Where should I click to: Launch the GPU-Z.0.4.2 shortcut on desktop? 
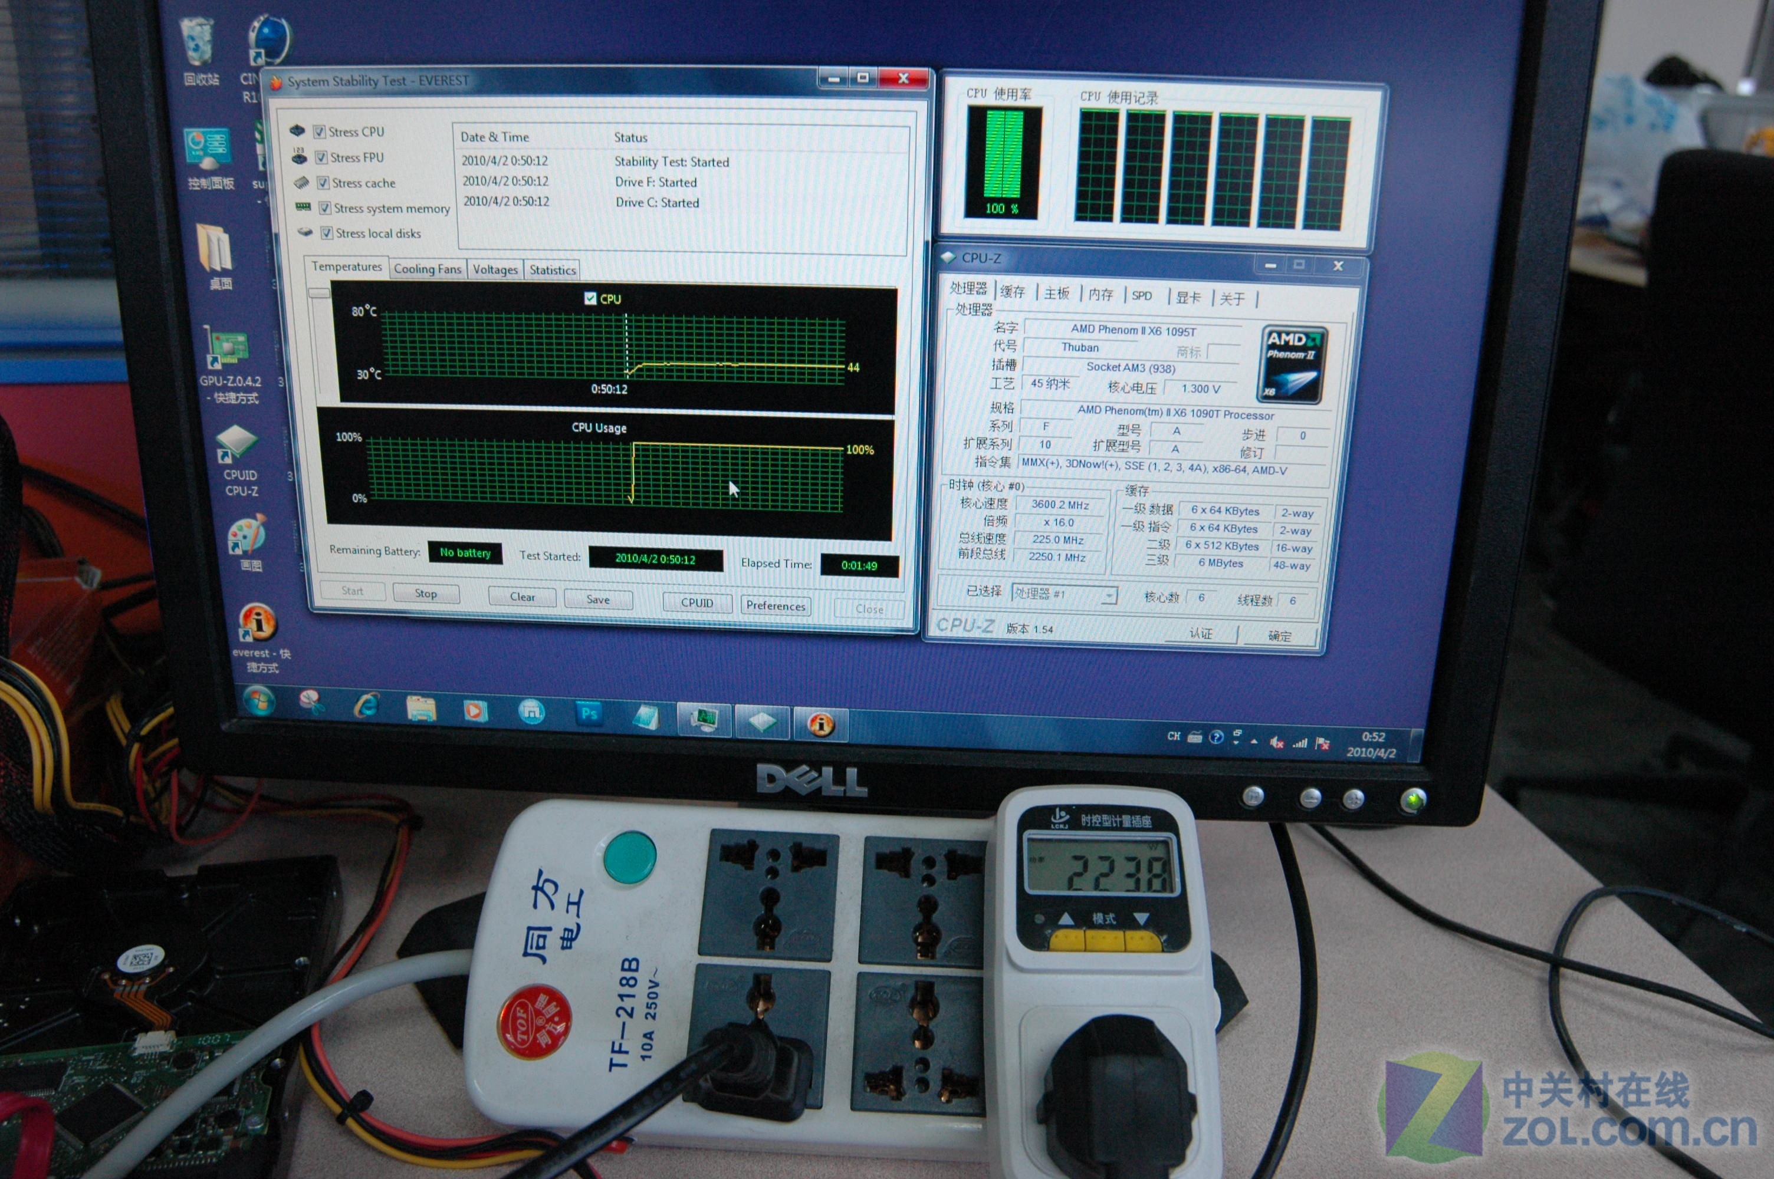229,365
